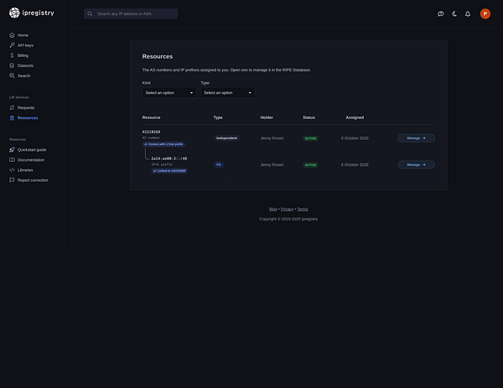The image size is (503, 388).
Task: Click the Search magnifier icon in sidebar
Action: pos(12,75)
